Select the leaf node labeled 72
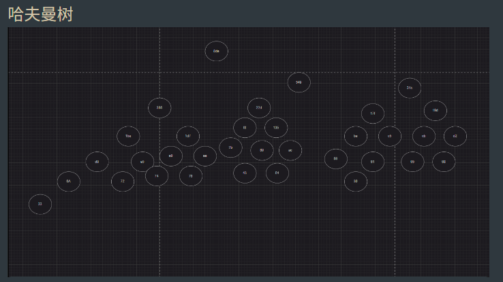The image size is (503, 282). tap(123, 181)
